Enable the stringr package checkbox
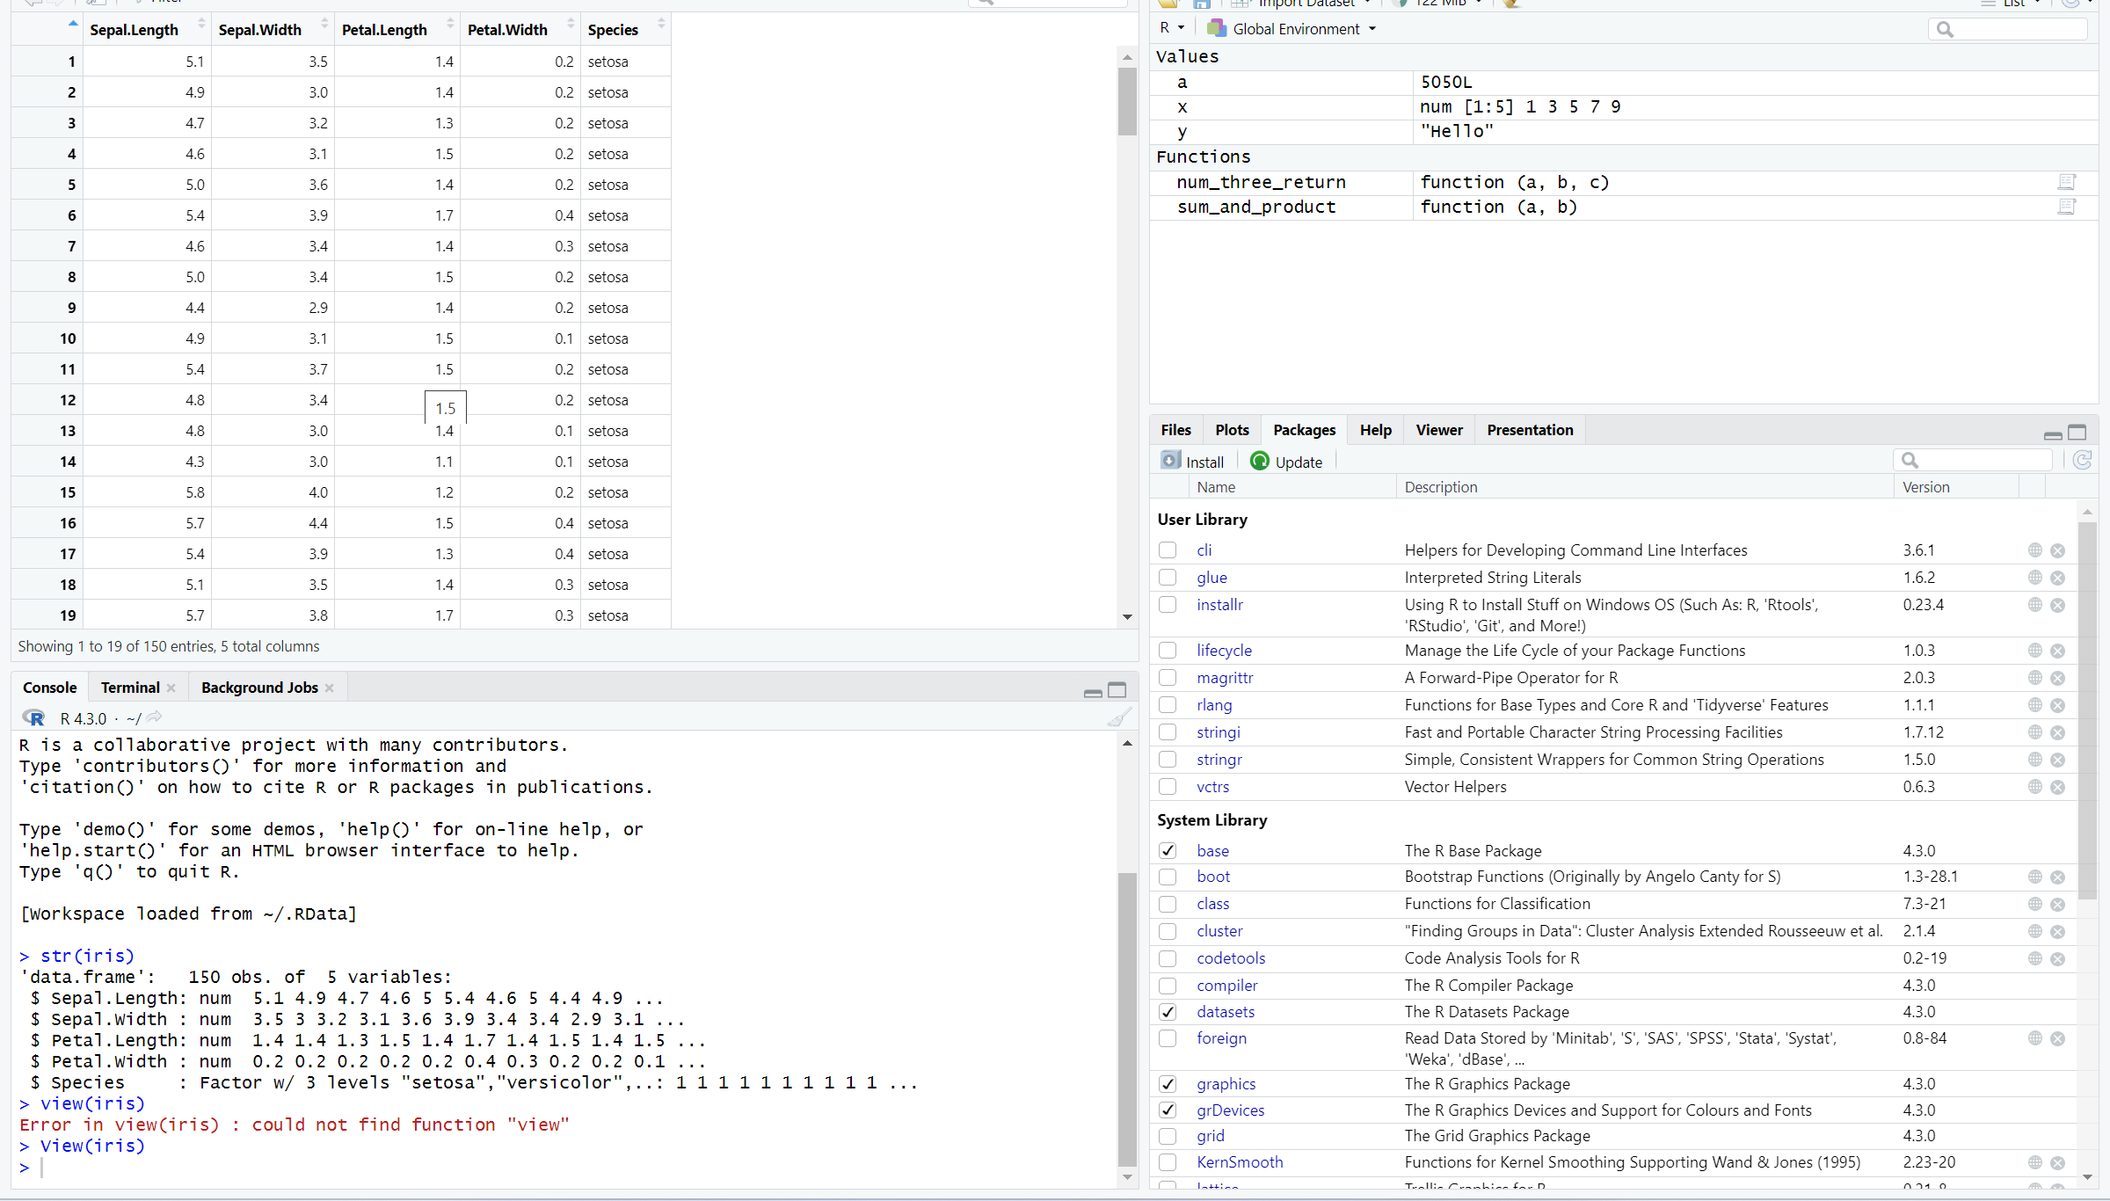 (x=1168, y=760)
